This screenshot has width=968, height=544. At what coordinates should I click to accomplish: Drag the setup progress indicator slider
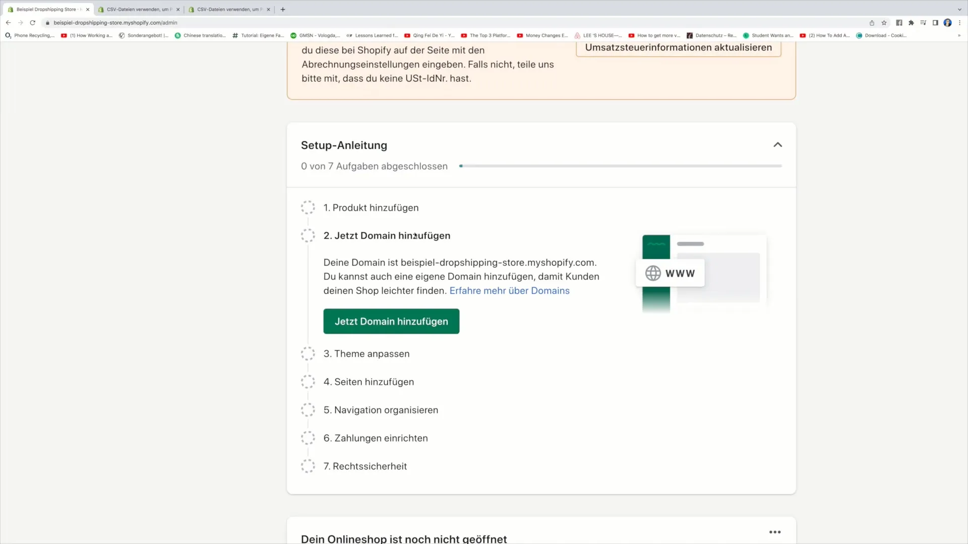pyautogui.click(x=461, y=165)
